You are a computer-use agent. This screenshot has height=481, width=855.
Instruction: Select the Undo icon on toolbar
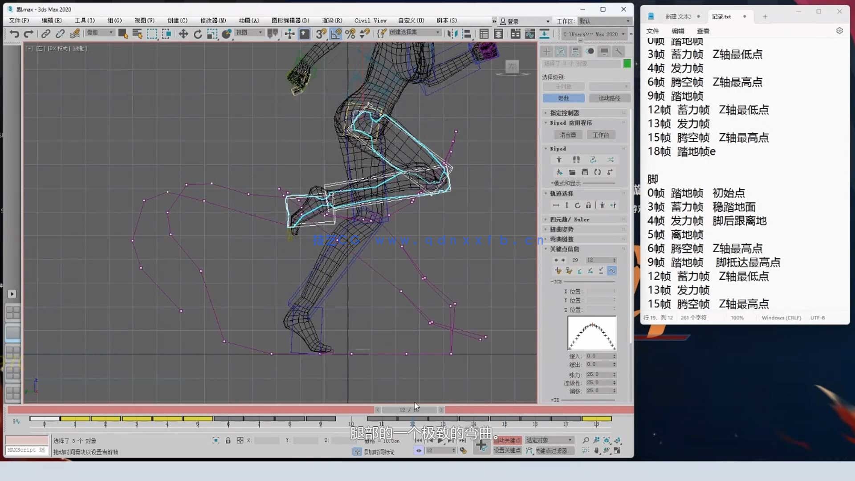[14, 33]
